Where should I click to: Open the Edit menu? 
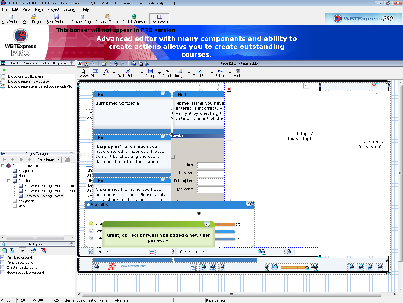15,9
